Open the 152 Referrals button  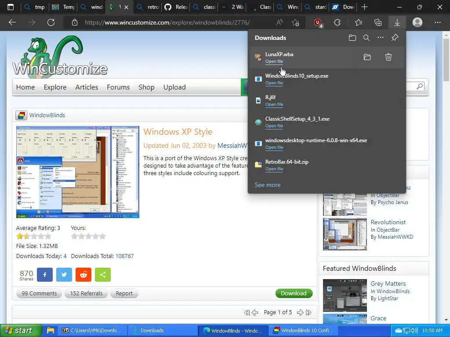pyautogui.click(x=86, y=294)
